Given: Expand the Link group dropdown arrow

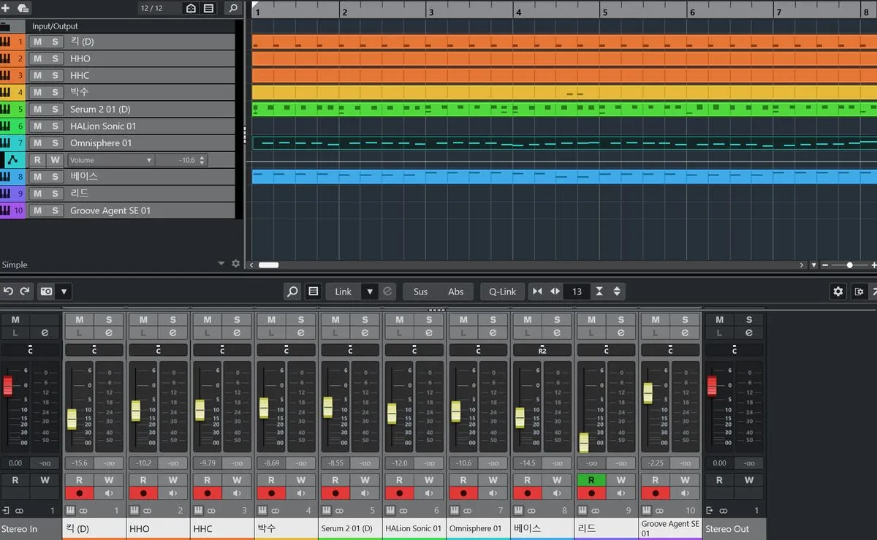Looking at the screenshot, I should [x=370, y=292].
